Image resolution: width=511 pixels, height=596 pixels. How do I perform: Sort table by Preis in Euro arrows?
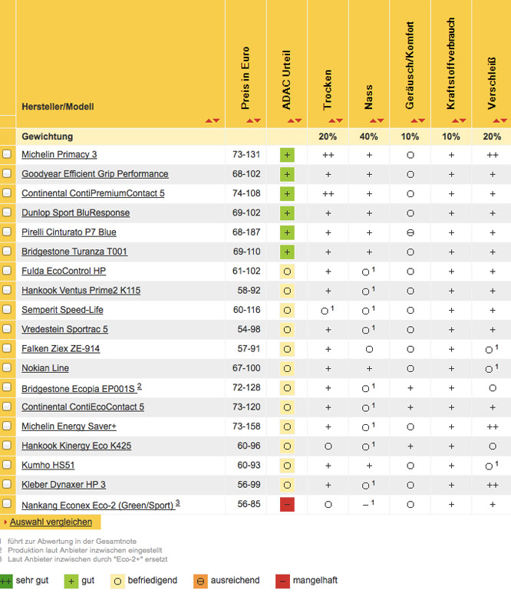coord(254,120)
